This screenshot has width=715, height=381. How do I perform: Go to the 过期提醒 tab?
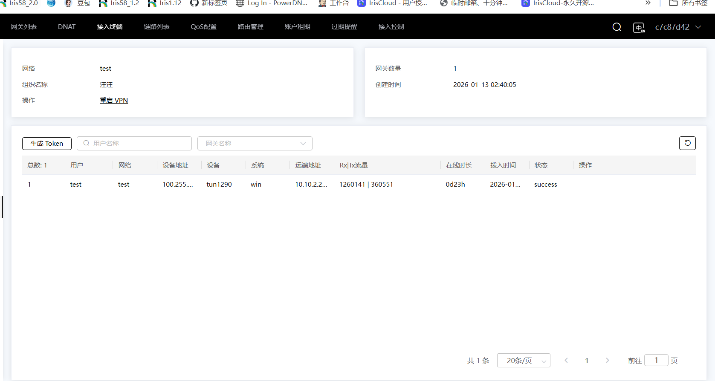tap(344, 26)
